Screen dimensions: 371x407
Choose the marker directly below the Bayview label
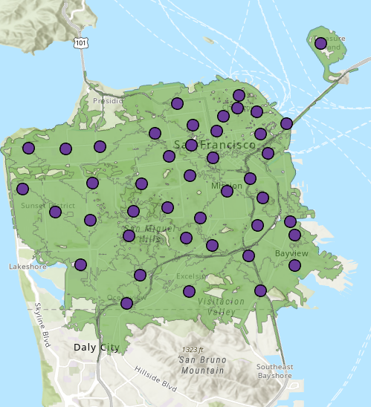(x=295, y=266)
